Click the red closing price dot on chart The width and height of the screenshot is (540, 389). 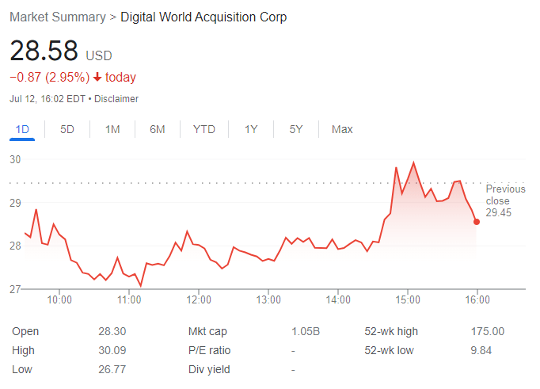[477, 222]
